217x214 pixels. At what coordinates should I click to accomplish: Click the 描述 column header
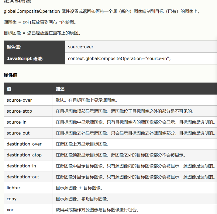[x=135, y=89]
